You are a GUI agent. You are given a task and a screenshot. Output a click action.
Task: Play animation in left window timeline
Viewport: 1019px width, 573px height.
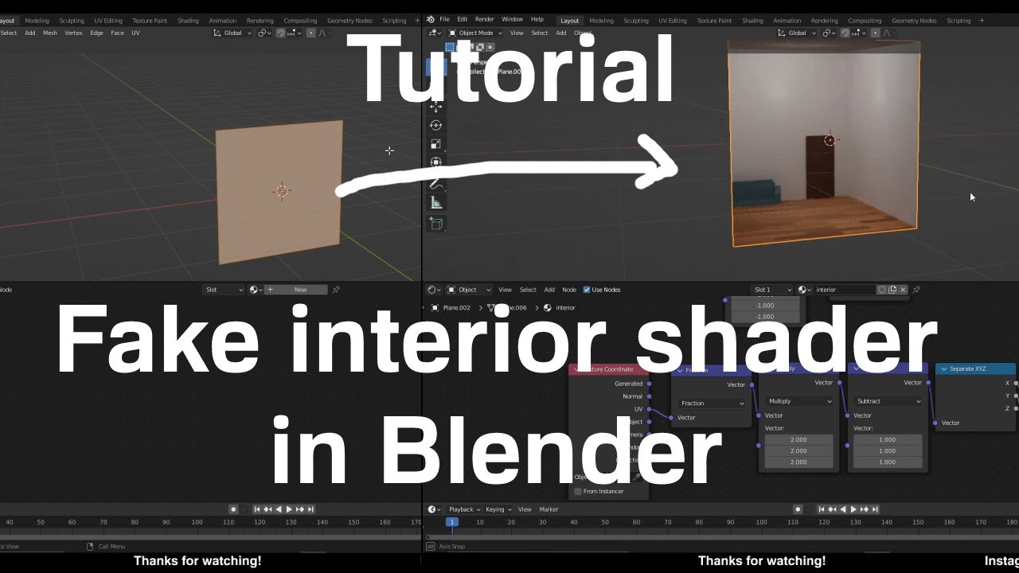click(x=289, y=509)
